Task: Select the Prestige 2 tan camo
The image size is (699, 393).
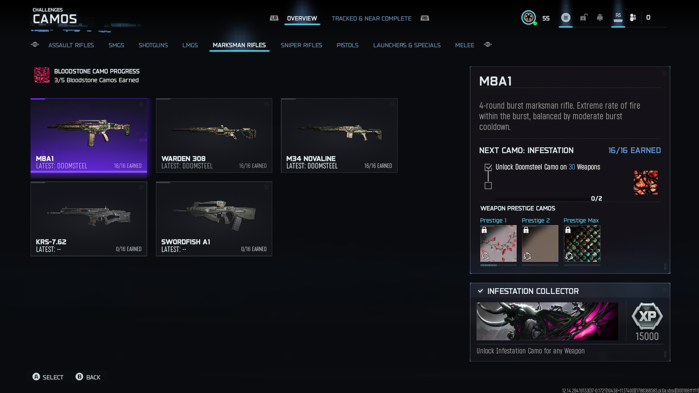Action: pyautogui.click(x=540, y=243)
